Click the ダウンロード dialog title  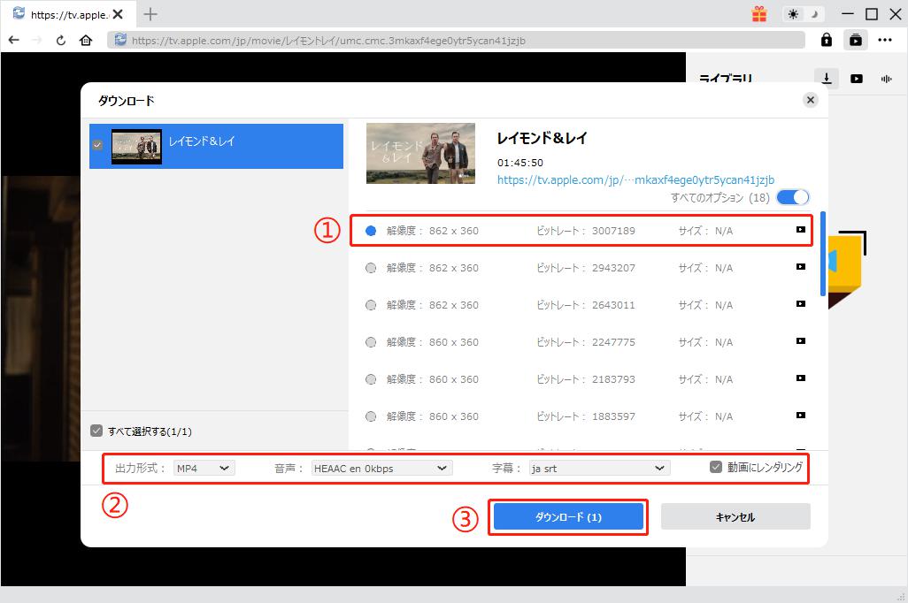pos(127,101)
